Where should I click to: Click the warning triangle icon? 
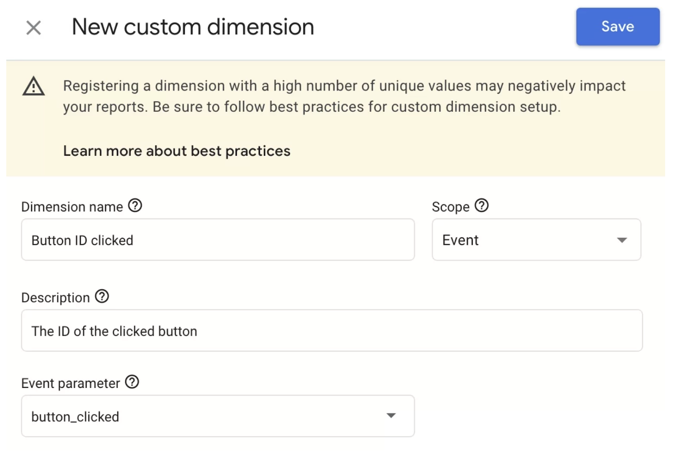point(34,87)
